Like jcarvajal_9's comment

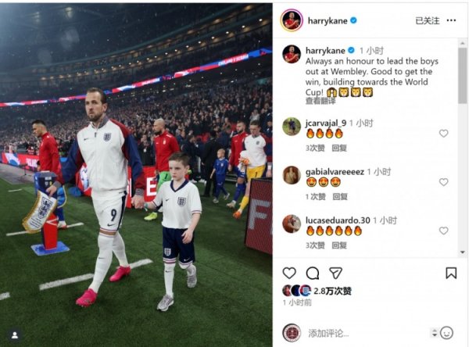(443, 134)
